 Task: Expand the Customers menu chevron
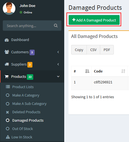pyautogui.click(x=58, y=52)
